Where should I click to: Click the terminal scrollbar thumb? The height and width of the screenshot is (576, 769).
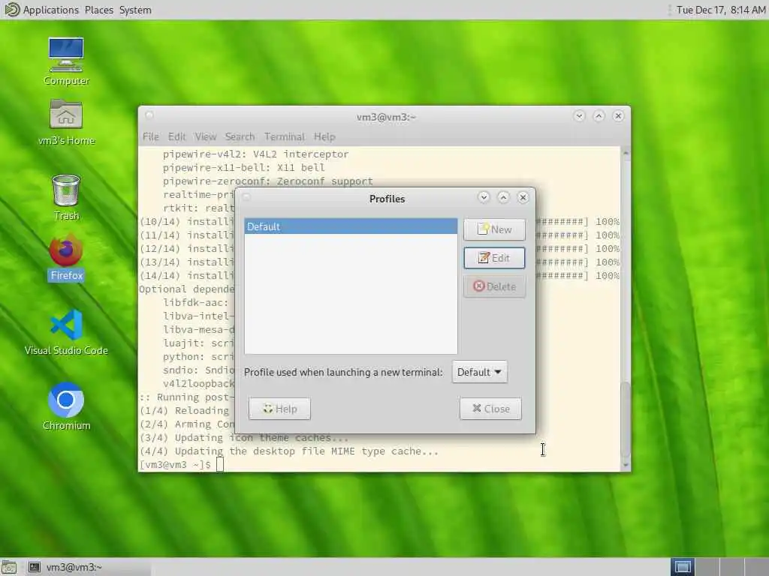626,420
